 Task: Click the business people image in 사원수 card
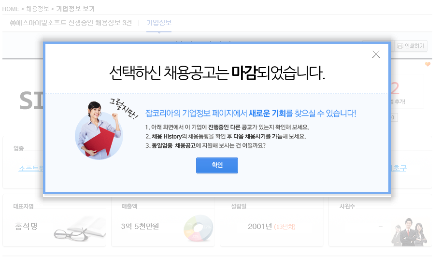[409, 232]
